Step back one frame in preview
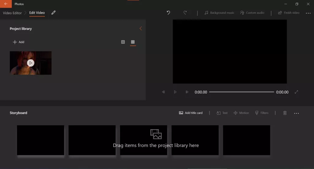 tap(163, 92)
